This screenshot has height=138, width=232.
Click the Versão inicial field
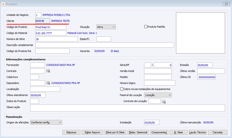(x=158, y=71)
